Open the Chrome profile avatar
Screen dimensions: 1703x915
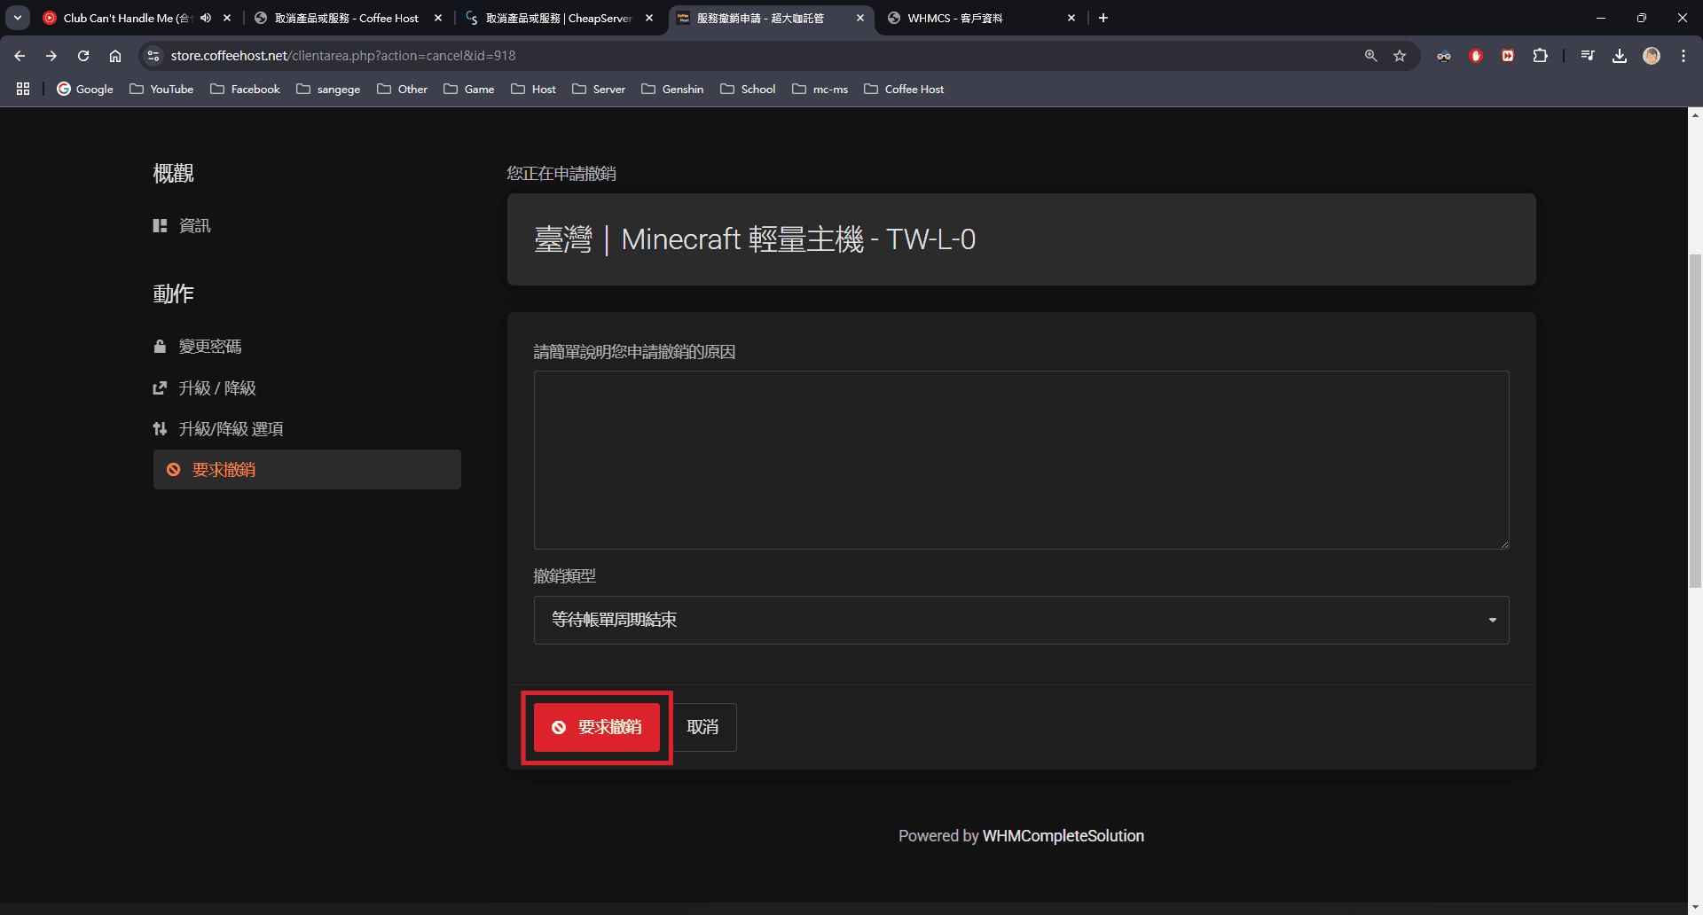[x=1652, y=56]
